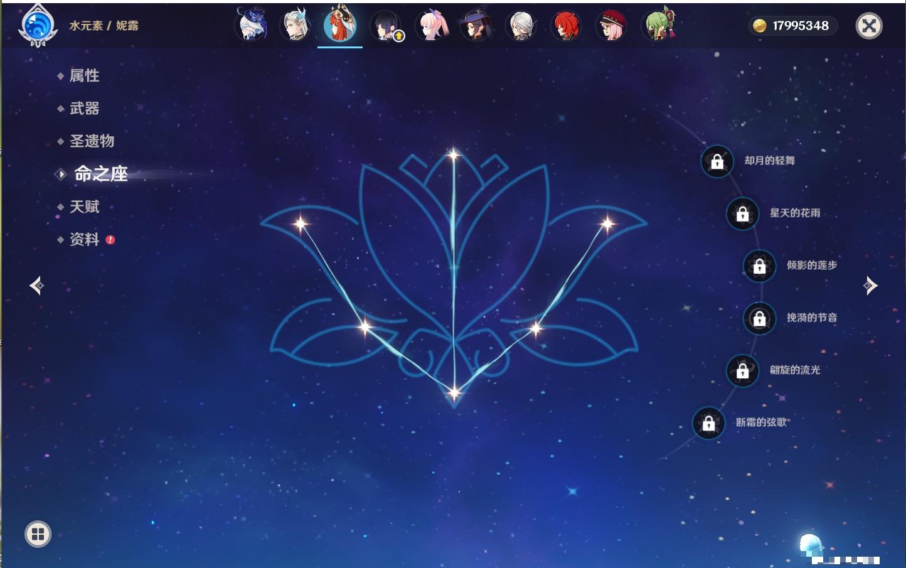View locked constellation 却月的轻舞

717,161
